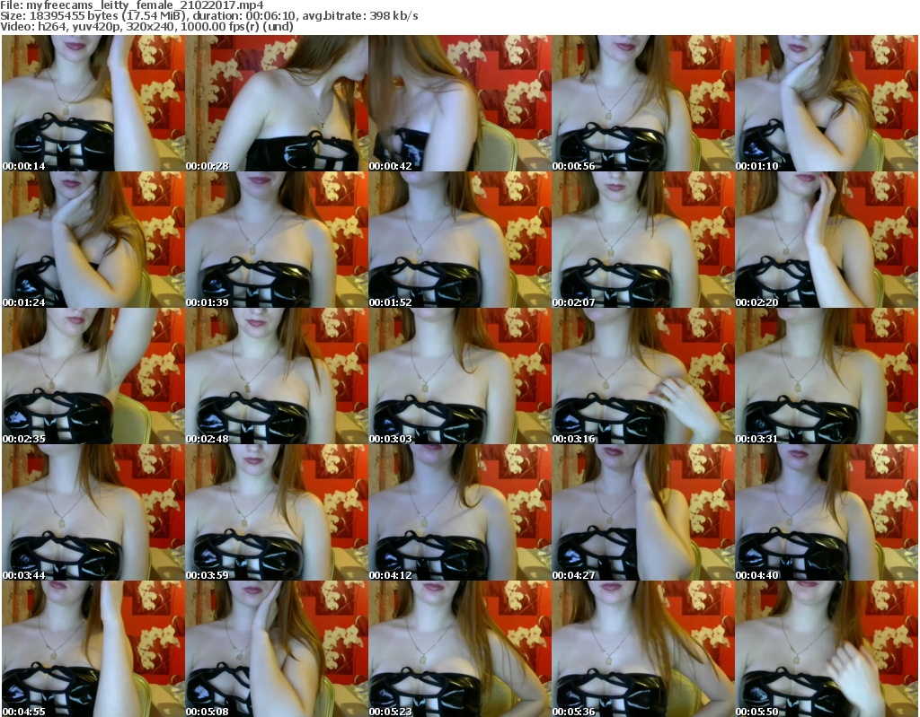Viewport: 920px width, 717px height.
Task: Select the thumbnail timestamped 00:03:44
Action: [93, 512]
